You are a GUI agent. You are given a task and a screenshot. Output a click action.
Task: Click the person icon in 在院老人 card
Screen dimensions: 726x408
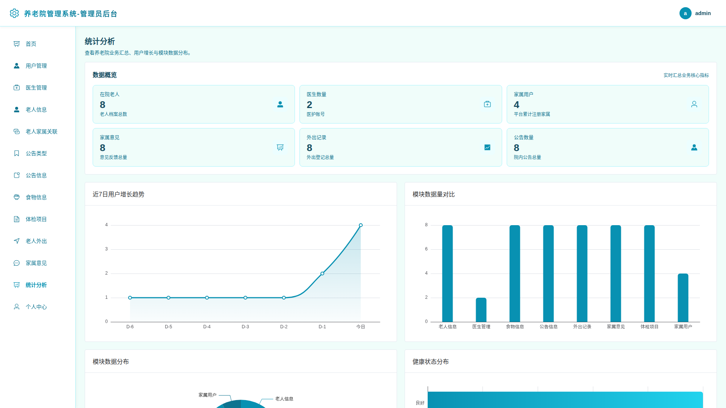[280, 104]
